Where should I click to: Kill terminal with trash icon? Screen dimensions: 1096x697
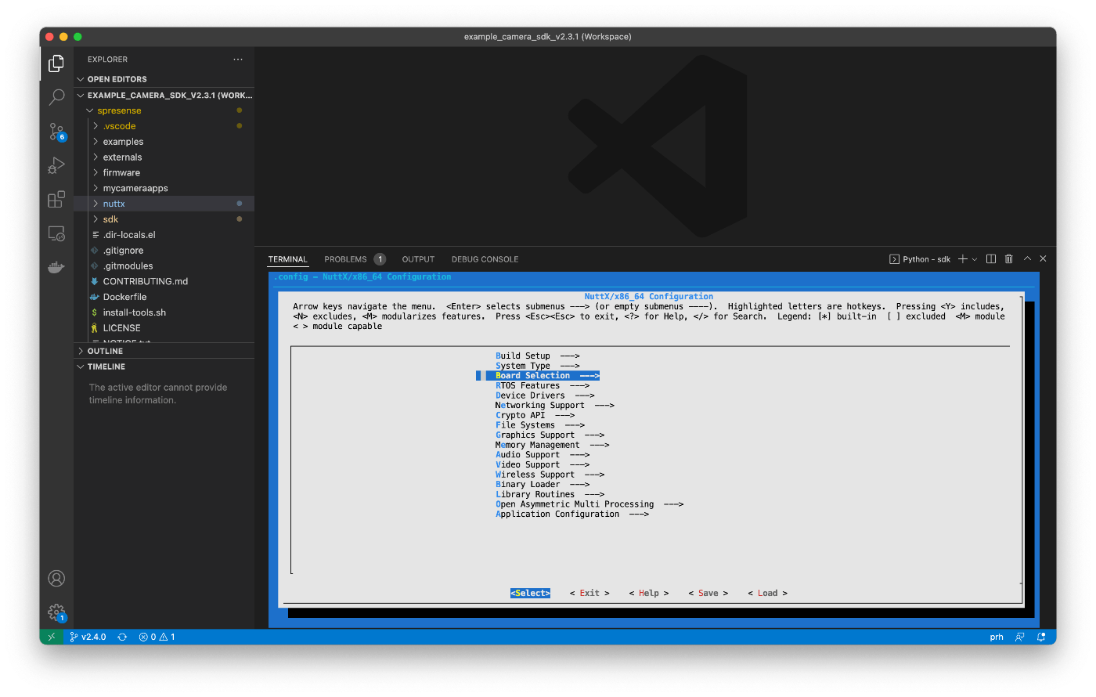1009,259
